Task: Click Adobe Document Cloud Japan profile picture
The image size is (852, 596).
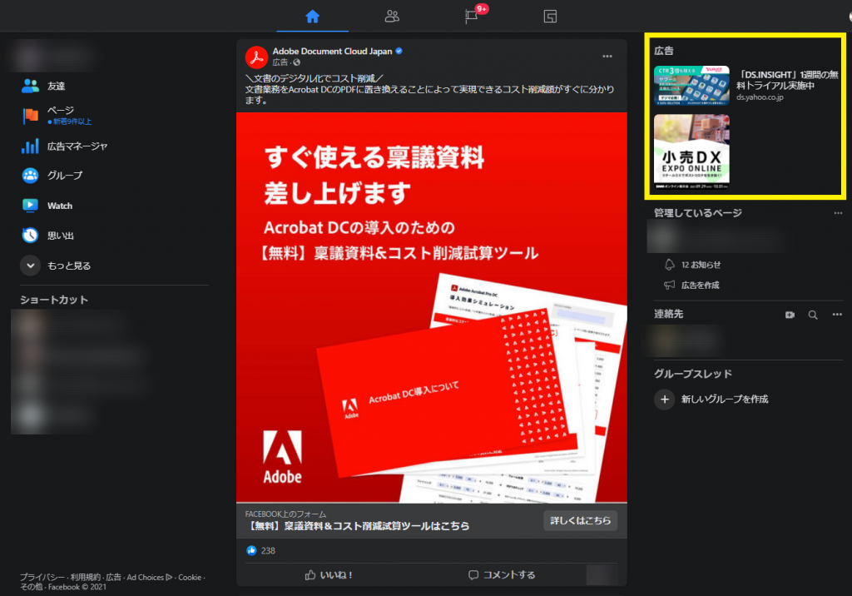Action: pos(256,57)
